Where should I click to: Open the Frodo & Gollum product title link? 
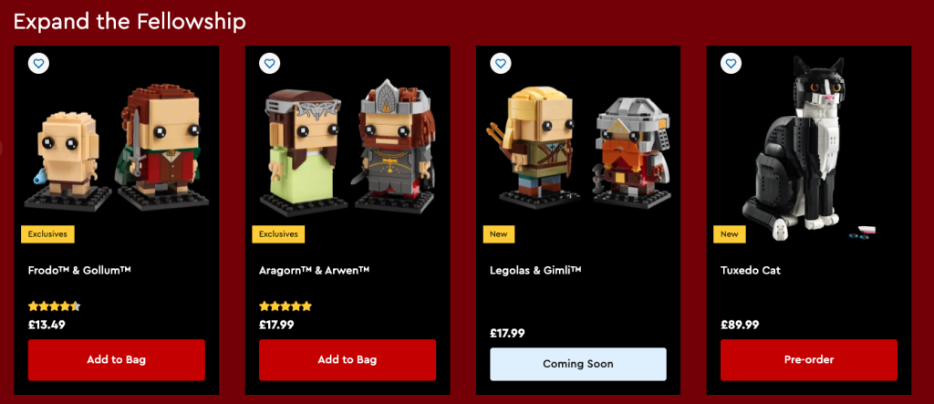click(79, 270)
